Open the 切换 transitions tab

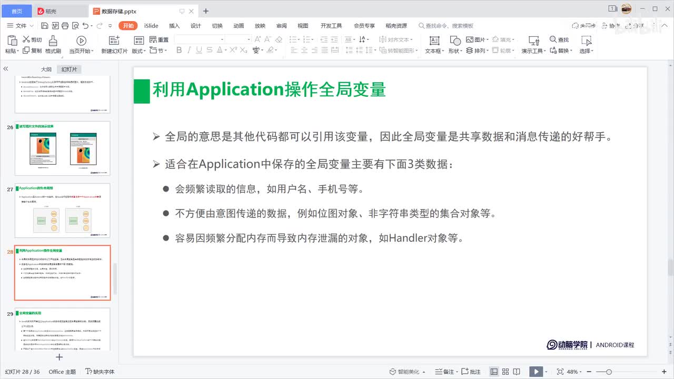click(217, 26)
